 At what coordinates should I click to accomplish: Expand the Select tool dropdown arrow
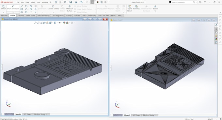[95, 2]
